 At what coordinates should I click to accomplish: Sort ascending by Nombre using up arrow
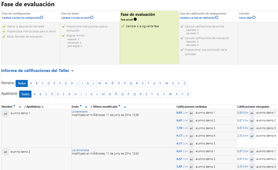[14, 106]
